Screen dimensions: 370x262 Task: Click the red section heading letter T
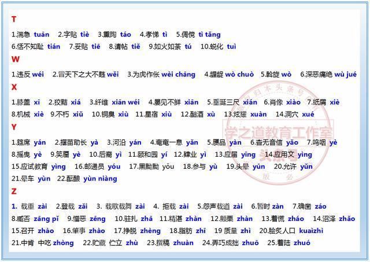pos(14,19)
